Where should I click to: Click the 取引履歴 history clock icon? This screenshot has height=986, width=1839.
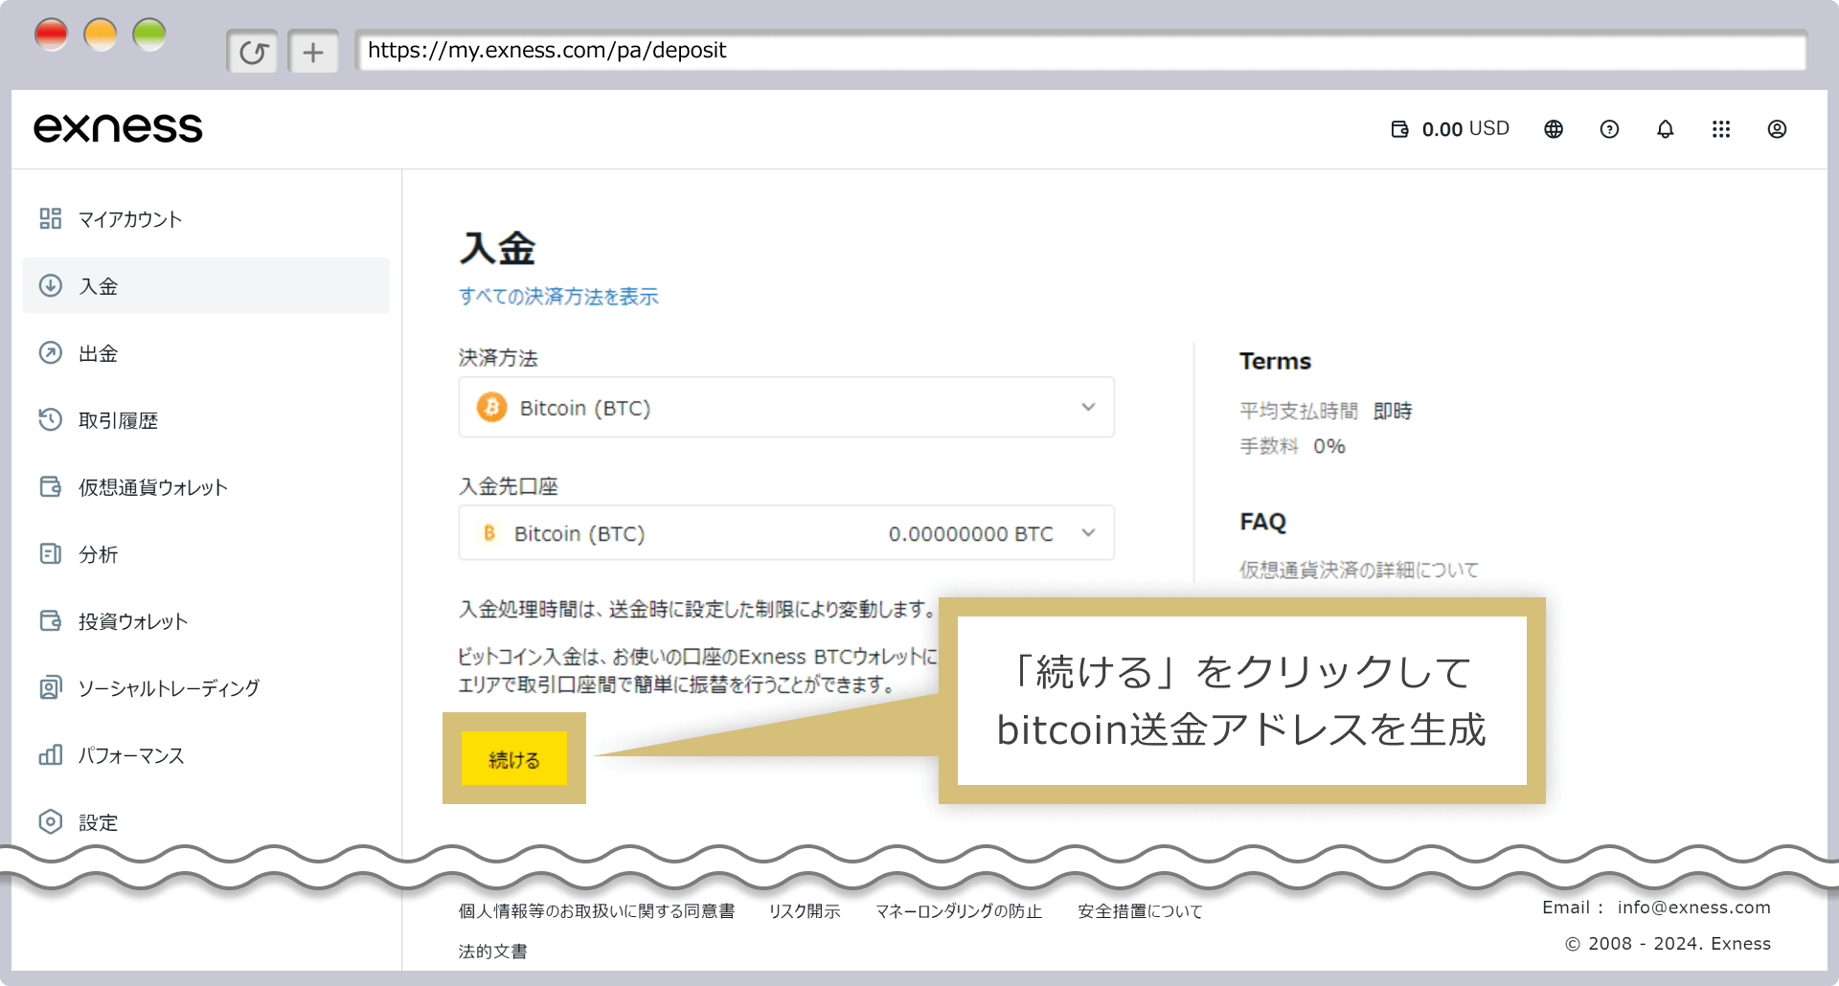51,419
